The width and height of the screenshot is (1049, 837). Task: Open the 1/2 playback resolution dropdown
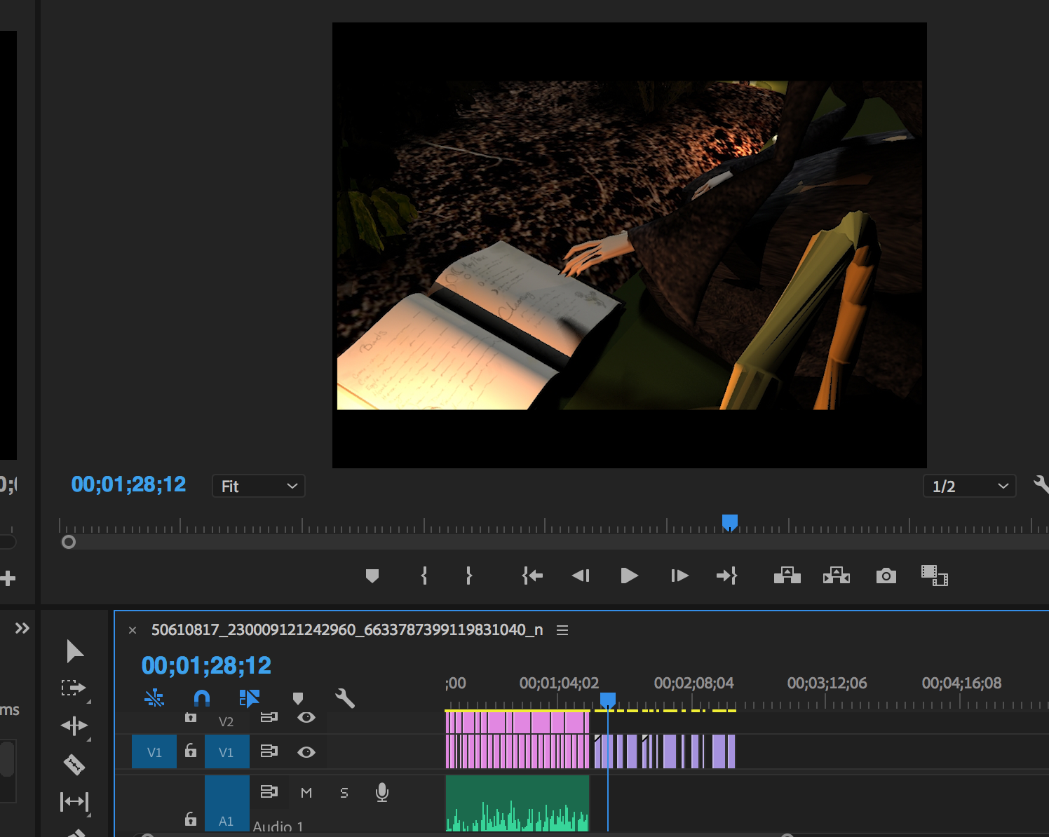(x=969, y=486)
